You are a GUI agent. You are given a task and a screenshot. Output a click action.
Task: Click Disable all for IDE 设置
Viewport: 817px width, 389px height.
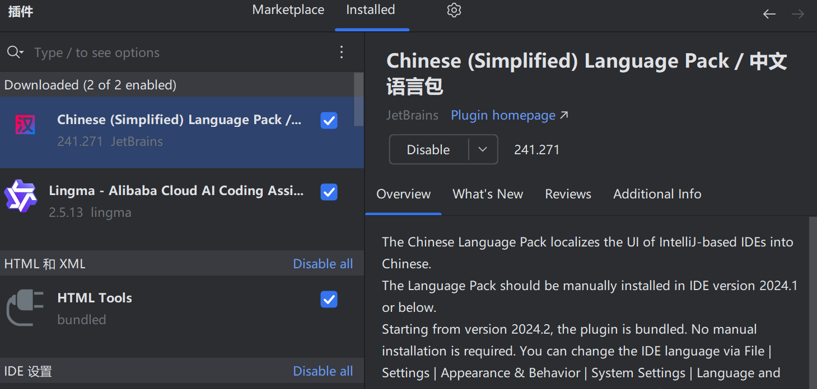pos(323,371)
